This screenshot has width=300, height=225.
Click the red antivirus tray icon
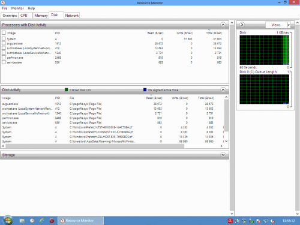pos(230,221)
